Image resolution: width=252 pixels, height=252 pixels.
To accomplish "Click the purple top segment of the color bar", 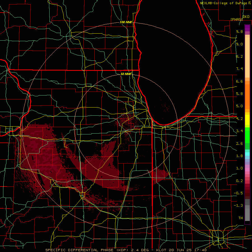I will click(x=247, y=28).
